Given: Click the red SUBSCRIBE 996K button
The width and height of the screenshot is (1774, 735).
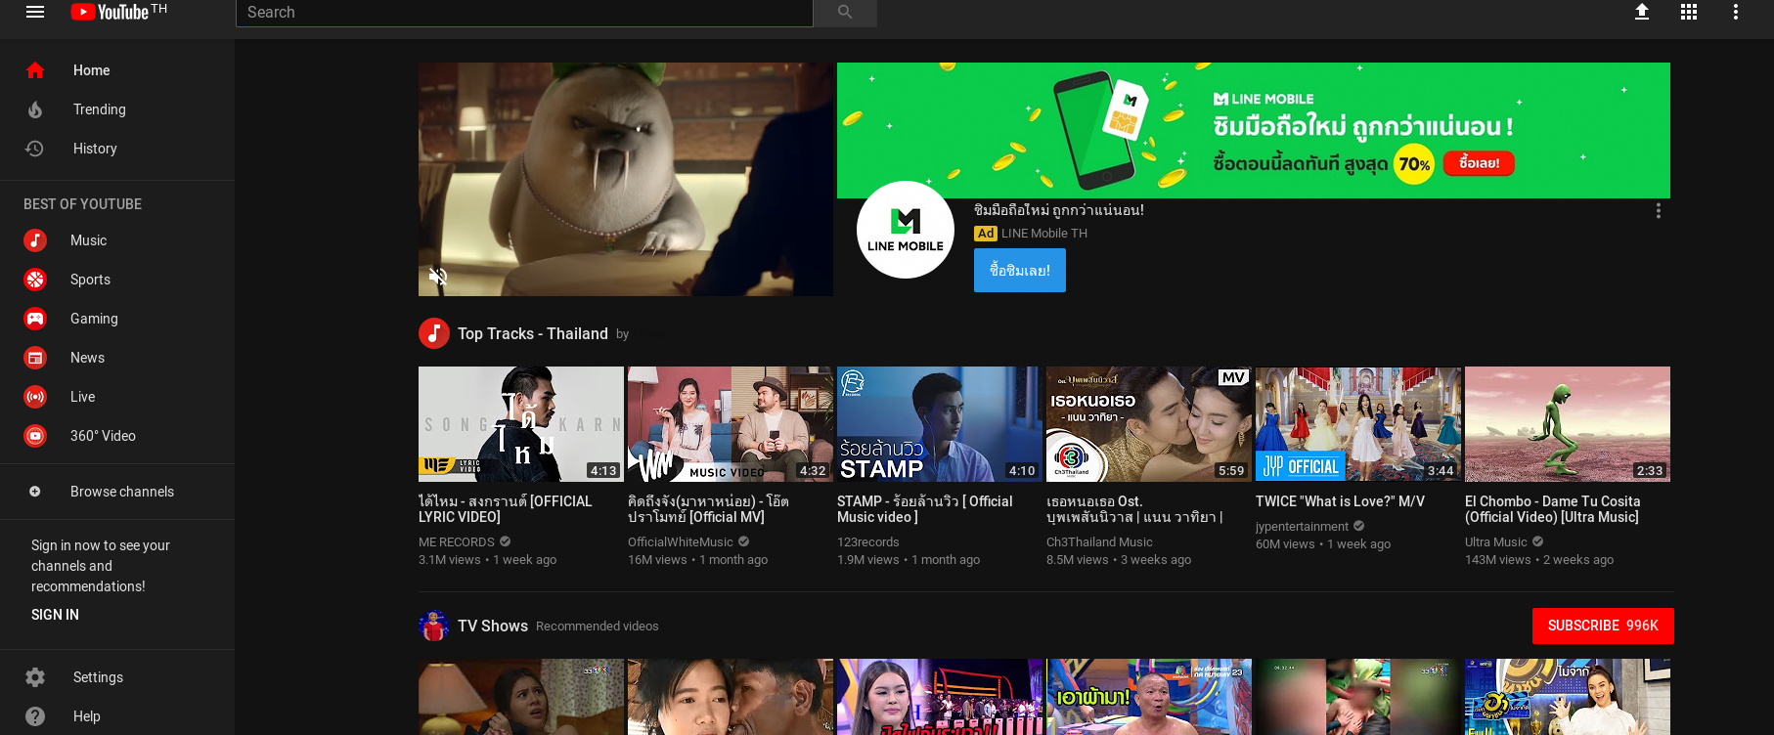Looking at the screenshot, I should [x=1603, y=626].
